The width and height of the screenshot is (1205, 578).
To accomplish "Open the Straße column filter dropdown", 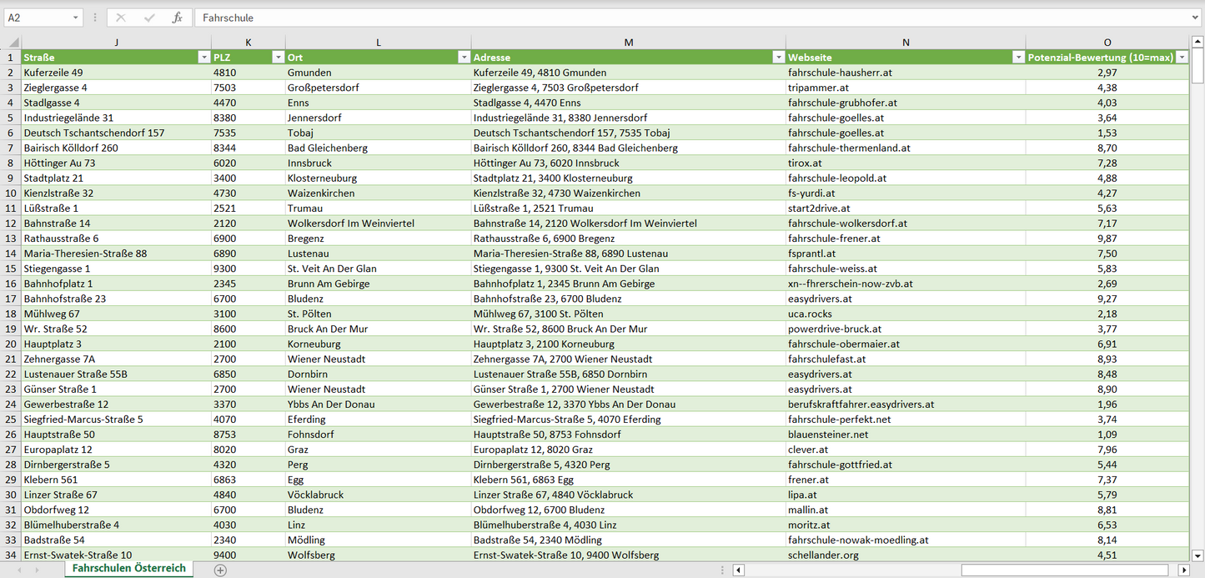I will pyautogui.click(x=203, y=58).
